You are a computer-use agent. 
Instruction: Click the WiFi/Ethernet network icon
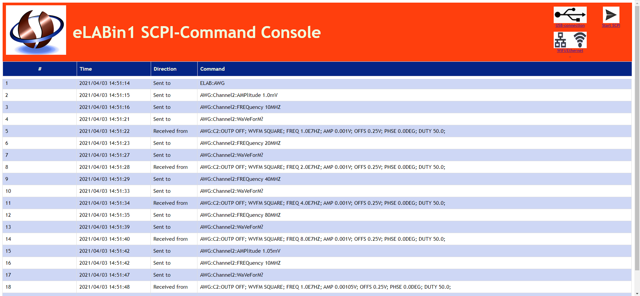point(570,40)
